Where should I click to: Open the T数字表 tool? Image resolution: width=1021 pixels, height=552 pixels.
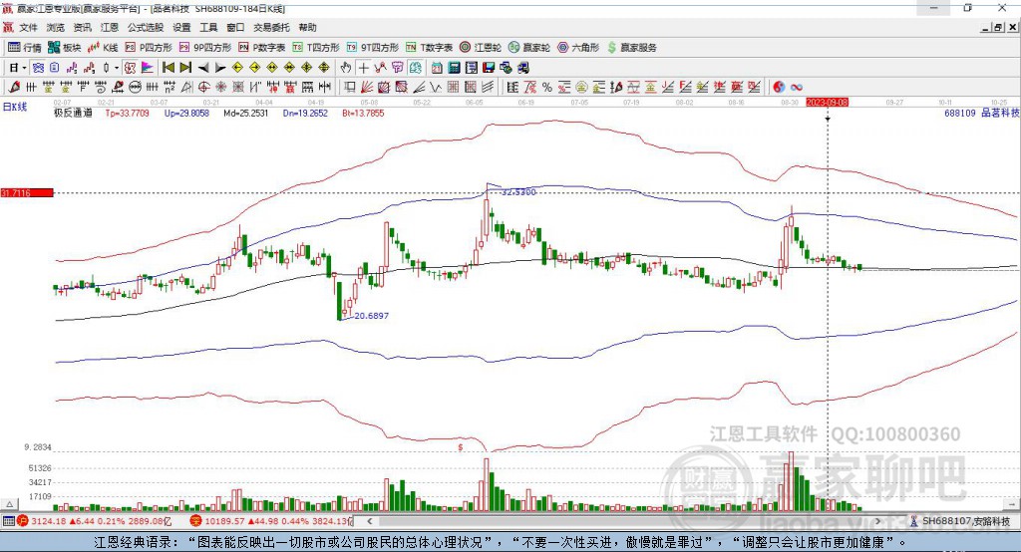coord(429,48)
